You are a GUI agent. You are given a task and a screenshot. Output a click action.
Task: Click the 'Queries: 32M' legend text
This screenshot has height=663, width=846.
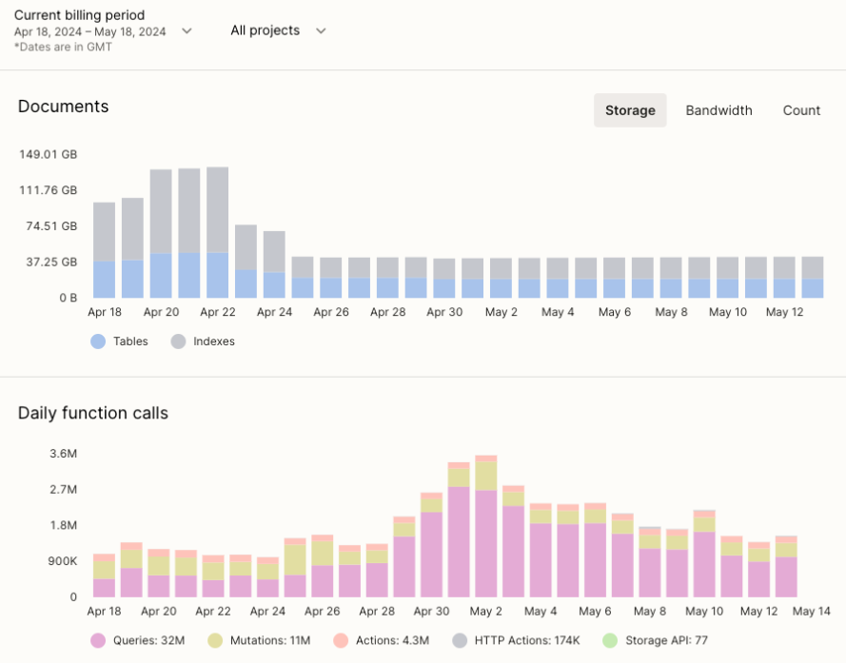click(148, 640)
